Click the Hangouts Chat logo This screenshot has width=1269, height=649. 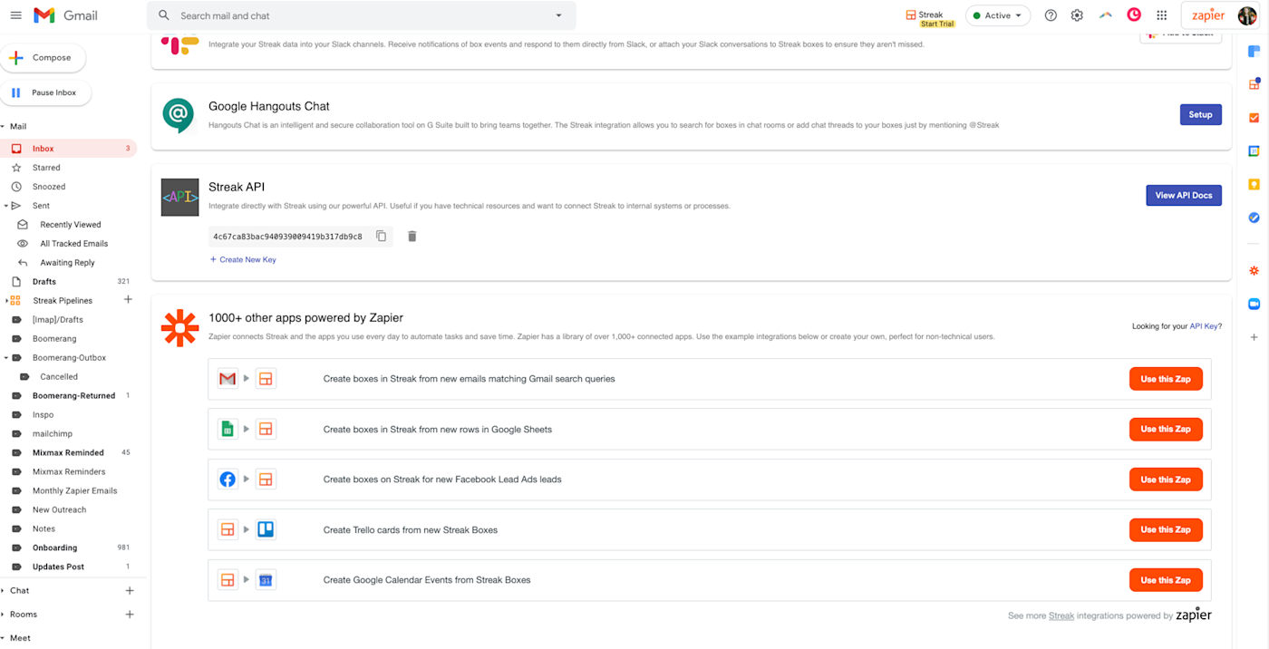pyautogui.click(x=179, y=116)
